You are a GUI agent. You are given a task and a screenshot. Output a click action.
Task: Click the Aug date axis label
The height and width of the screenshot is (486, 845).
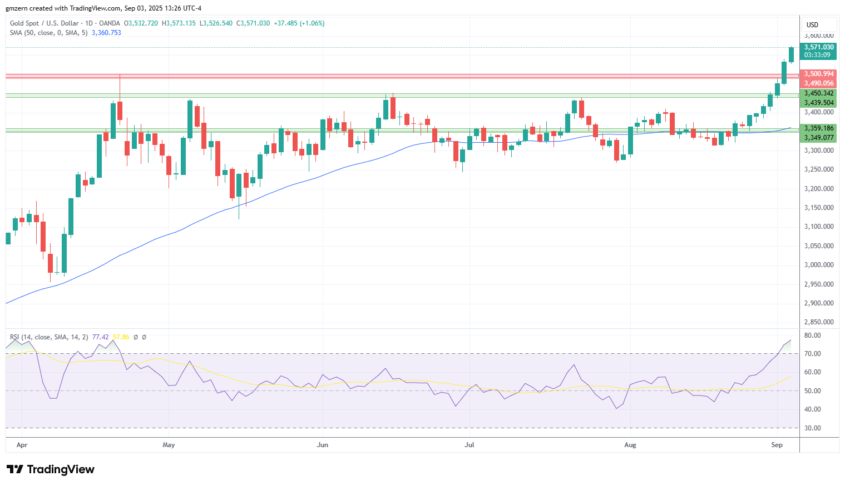(630, 445)
